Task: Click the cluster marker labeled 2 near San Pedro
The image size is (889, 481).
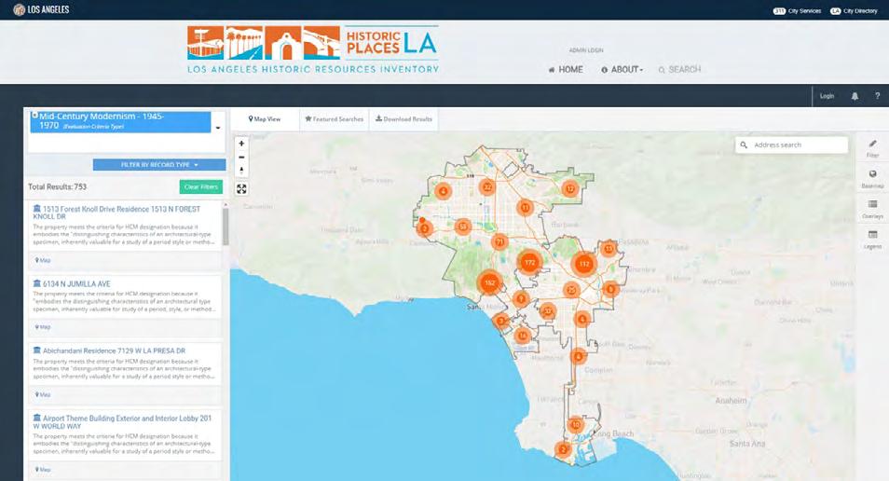Action: tap(563, 449)
